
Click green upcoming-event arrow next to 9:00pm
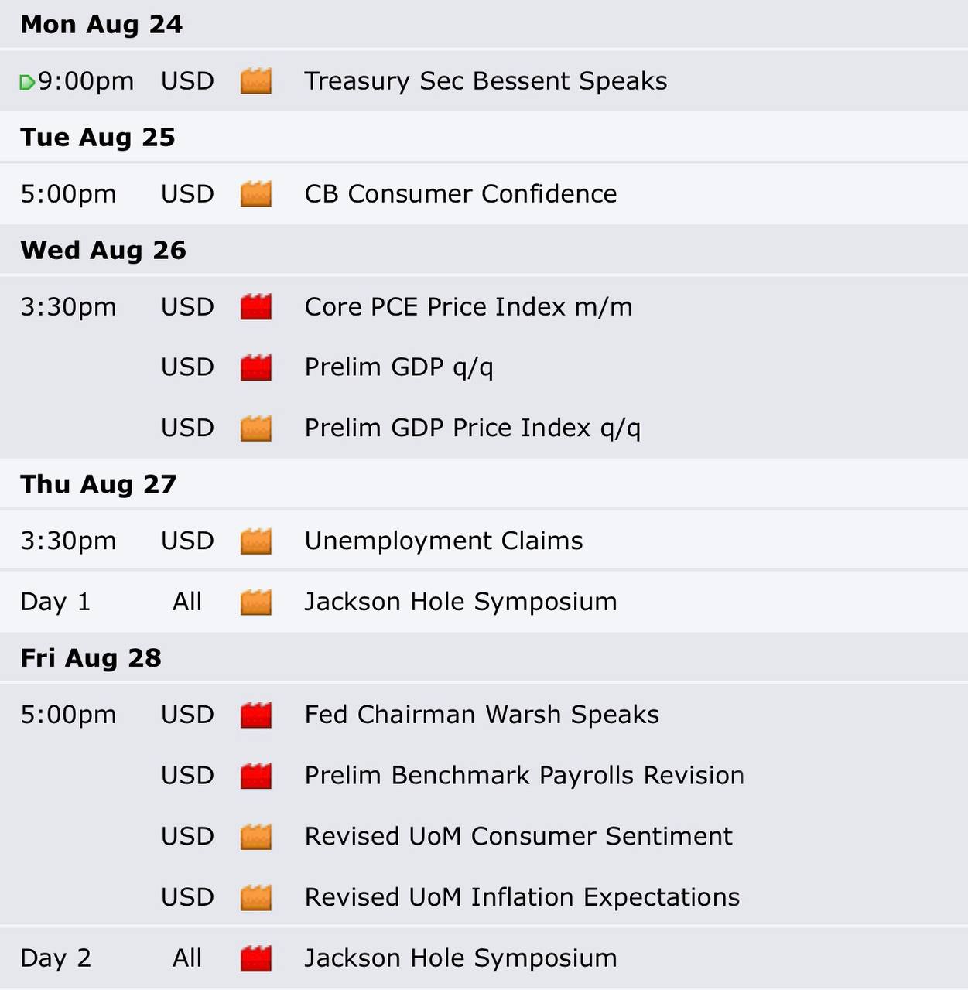[x=27, y=82]
